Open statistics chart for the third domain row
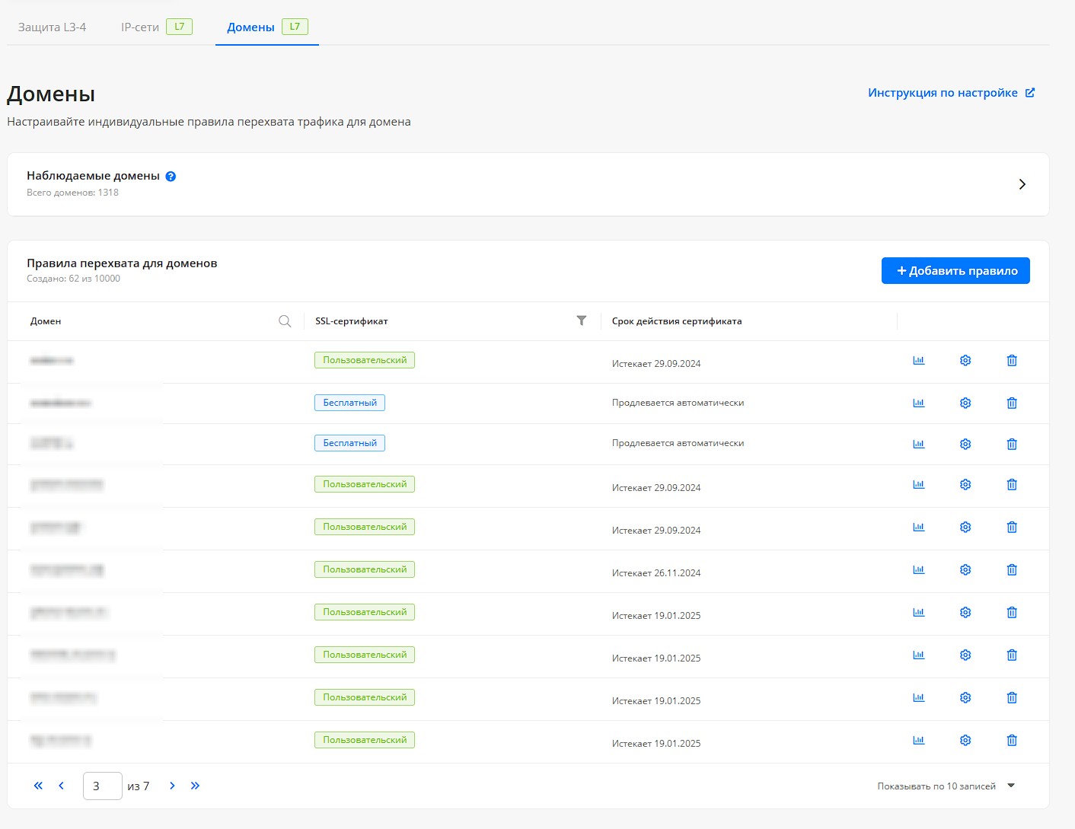1075x829 pixels. click(919, 444)
